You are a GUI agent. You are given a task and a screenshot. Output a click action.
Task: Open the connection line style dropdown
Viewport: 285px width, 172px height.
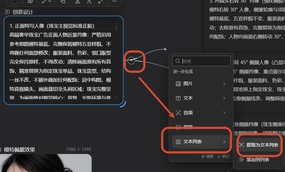[47, 2]
